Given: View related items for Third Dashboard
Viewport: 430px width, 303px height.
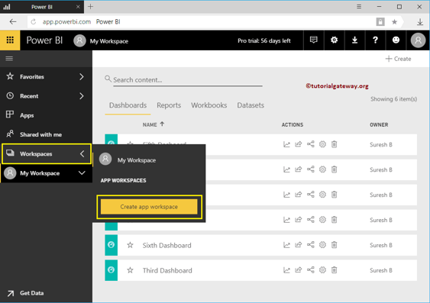Looking at the screenshot, I should 310,270.
